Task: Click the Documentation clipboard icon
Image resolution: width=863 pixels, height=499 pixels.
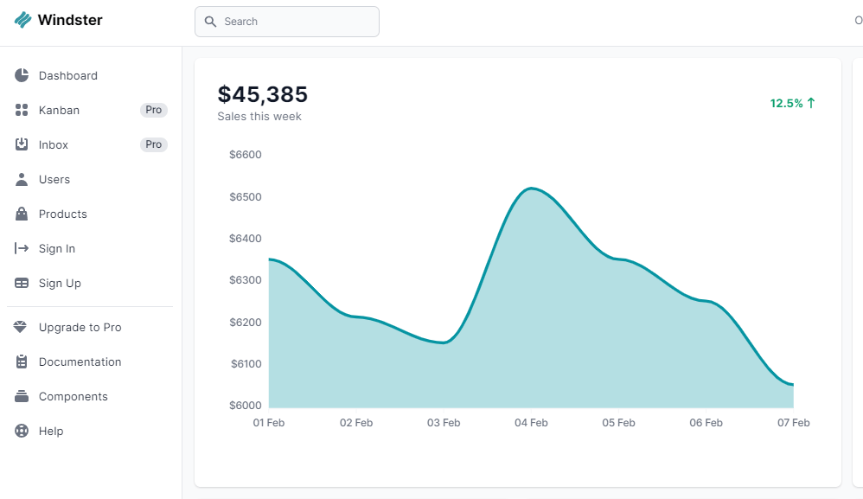Action: coord(22,361)
